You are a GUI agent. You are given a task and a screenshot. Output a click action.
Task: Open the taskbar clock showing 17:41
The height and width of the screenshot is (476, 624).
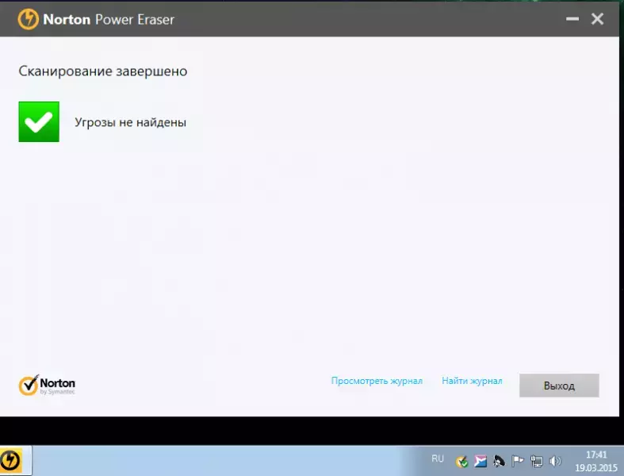(596, 461)
